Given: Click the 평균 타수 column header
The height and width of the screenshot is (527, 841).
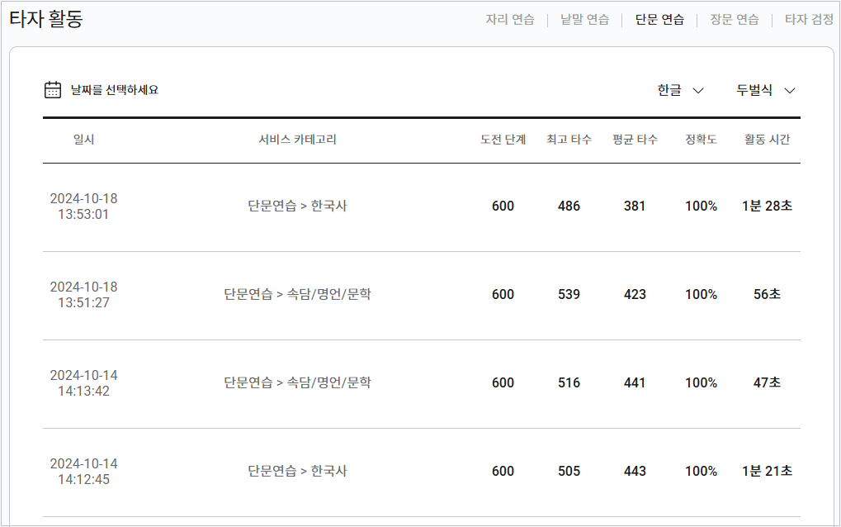Looking at the screenshot, I should tap(635, 140).
